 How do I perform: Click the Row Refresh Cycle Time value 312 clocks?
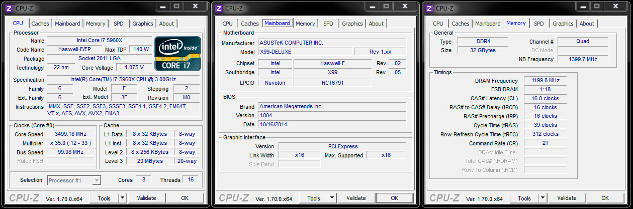click(x=545, y=134)
